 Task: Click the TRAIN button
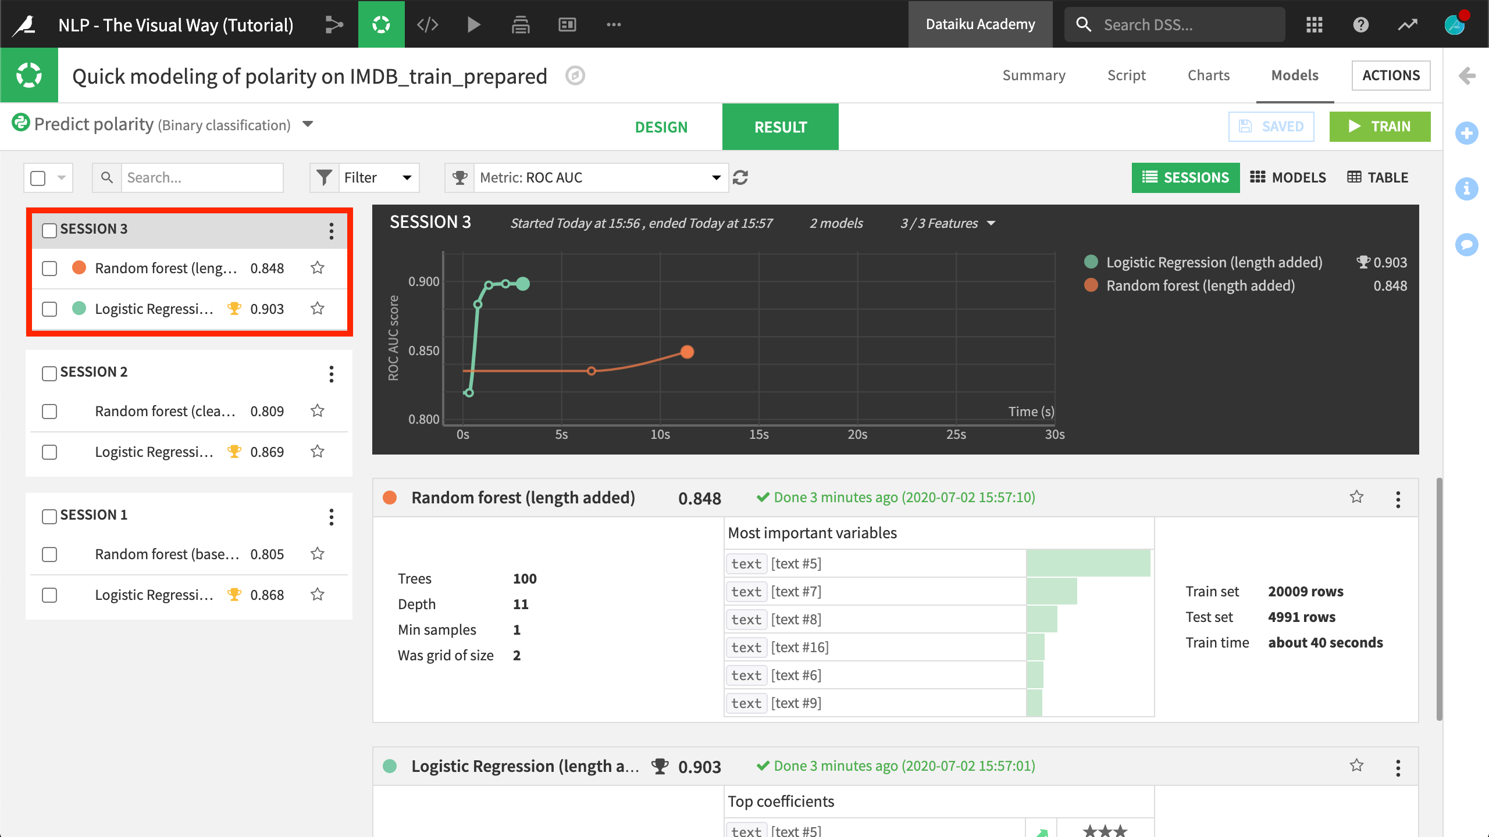1380,127
